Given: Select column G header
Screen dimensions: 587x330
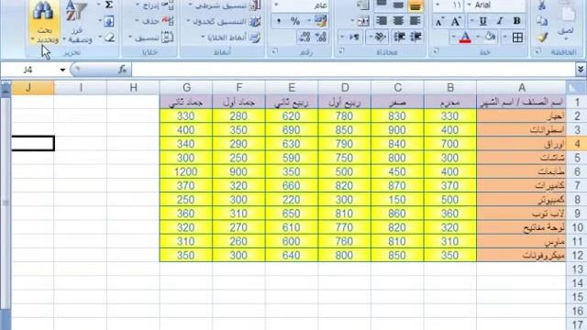Looking at the screenshot, I should click(186, 88).
